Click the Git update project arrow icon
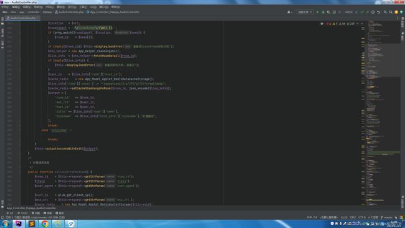 tap(356, 12)
